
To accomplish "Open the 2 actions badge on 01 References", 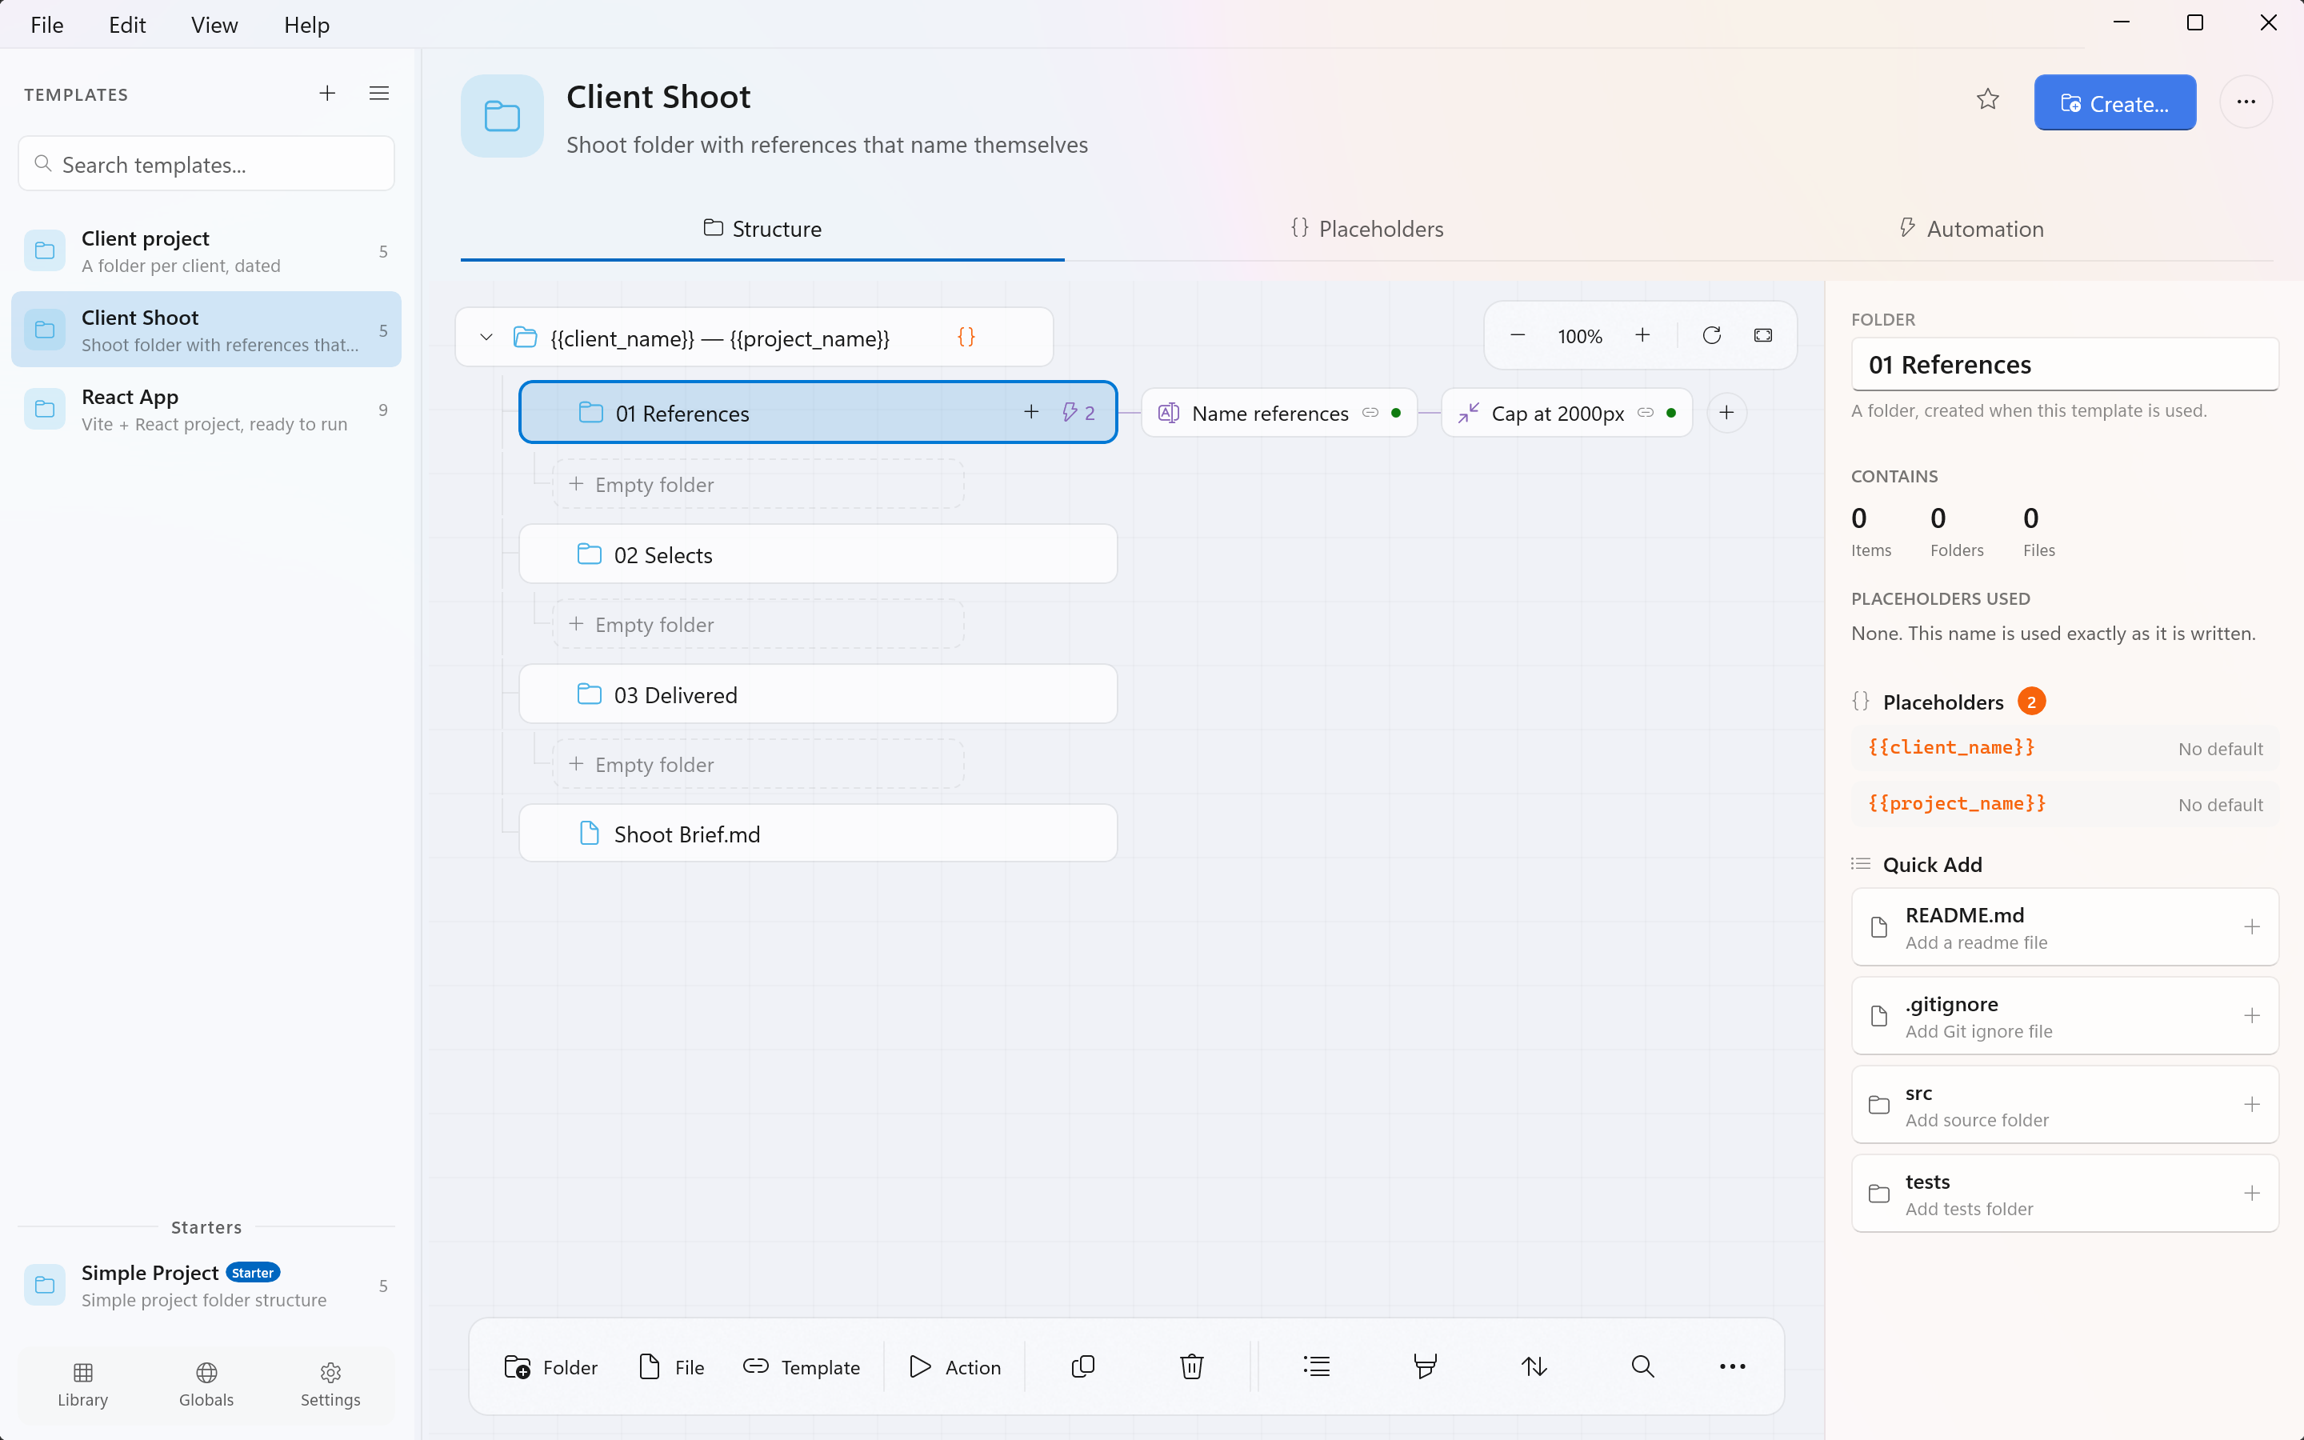I will tap(1078, 412).
